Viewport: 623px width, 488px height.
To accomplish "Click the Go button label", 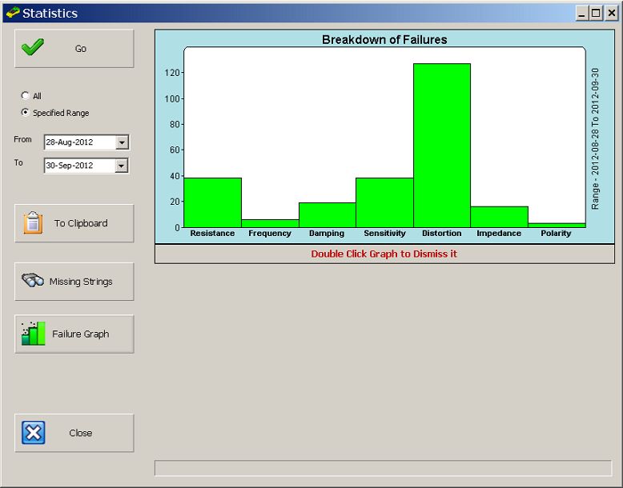I will [81, 49].
